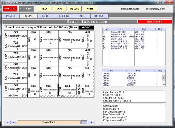175x128 pixels.
Task: Go to previous page with < button
Action: (14, 122)
